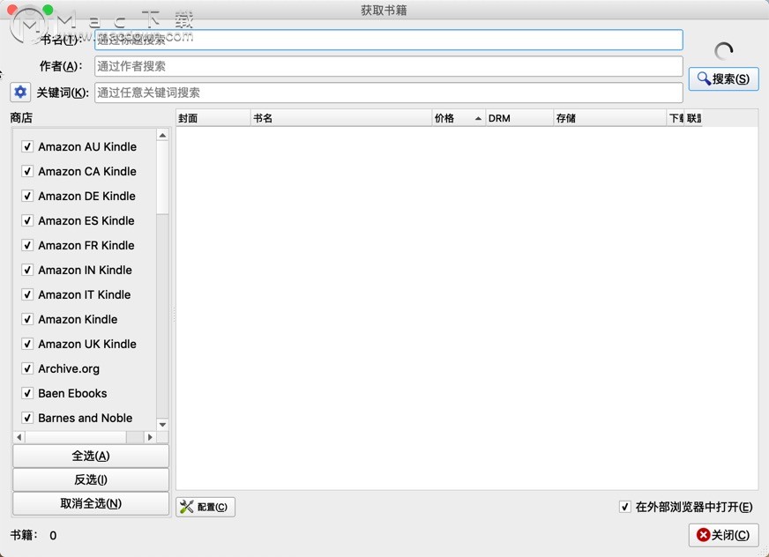Sort results by the DRM column
The image size is (769, 557).
[x=519, y=118]
